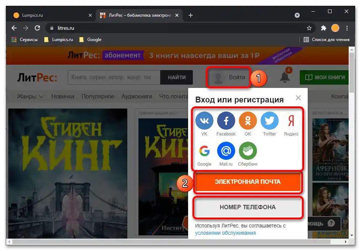Screen dimensions: 361x251
Task: Open the large Стивен Кинг cover
Action: pos(68,174)
